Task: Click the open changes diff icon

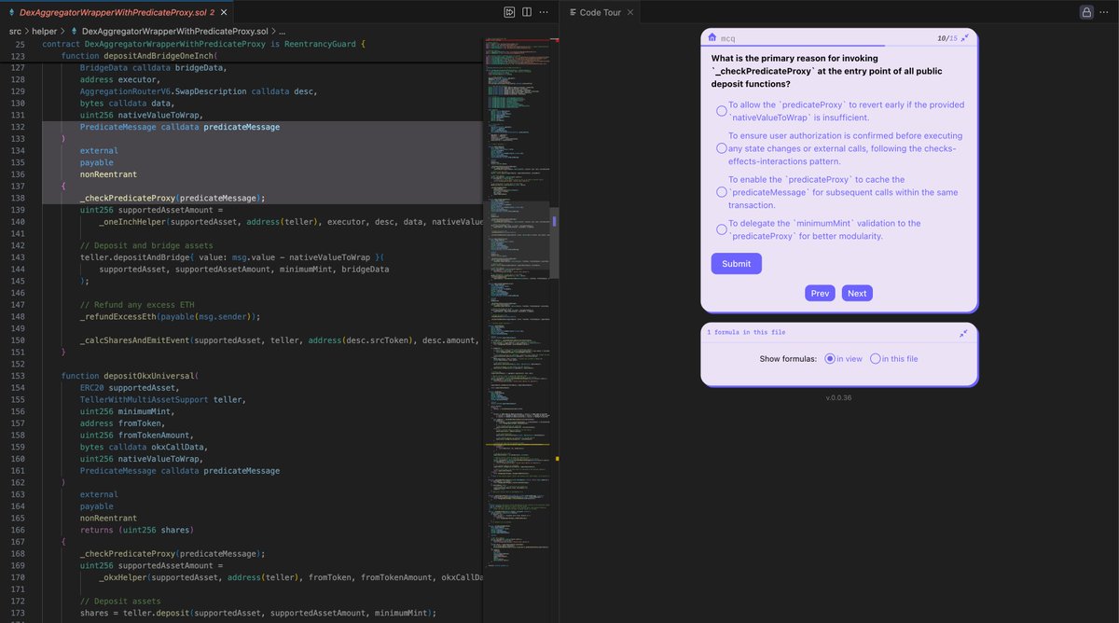Action: pos(510,11)
